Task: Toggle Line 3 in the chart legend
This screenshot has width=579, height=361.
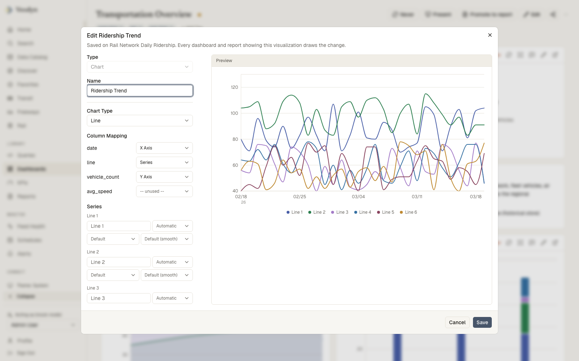Action: tap(340, 212)
